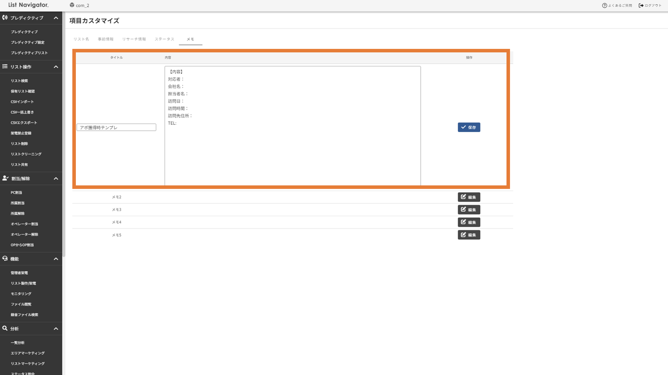Save the memo template with 保存
668x375 pixels.
(469, 127)
